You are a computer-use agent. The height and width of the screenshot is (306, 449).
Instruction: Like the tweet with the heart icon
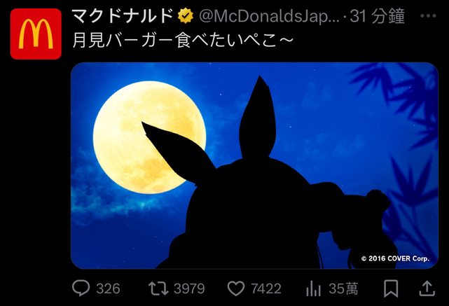click(235, 288)
